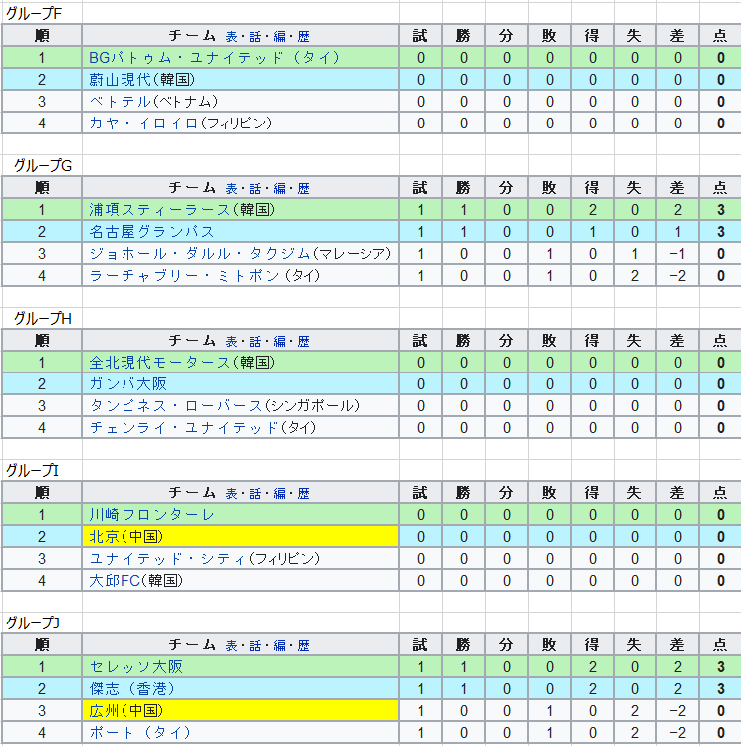
Task: Click 歴 link in Group F header
Action: (304, 36)
